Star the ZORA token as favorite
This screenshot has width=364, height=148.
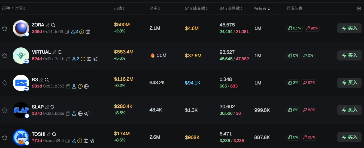pos(5,28)
